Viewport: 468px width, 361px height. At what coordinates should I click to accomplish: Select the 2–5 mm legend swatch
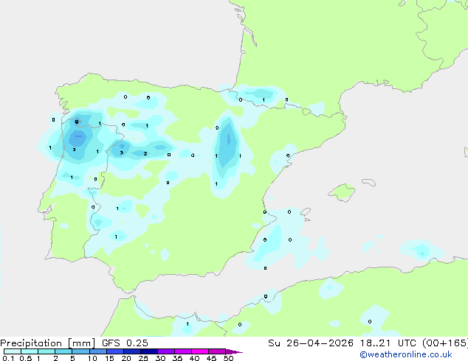[63, 351]
